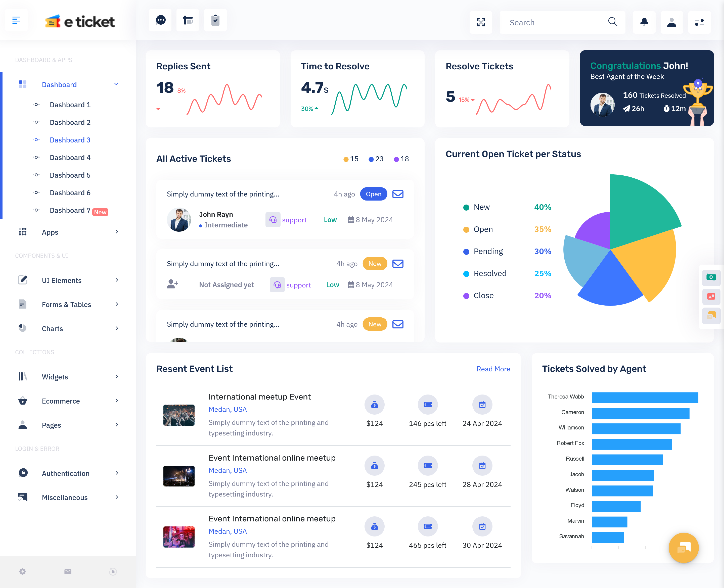Click ticket icon above 465 pcs left

coord(428,526)
